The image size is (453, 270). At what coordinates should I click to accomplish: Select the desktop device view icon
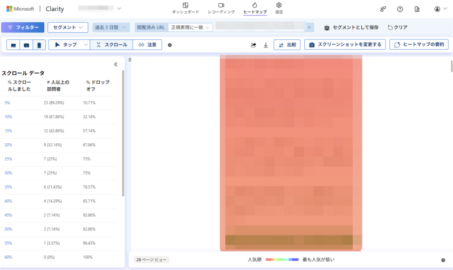point(13,45)
